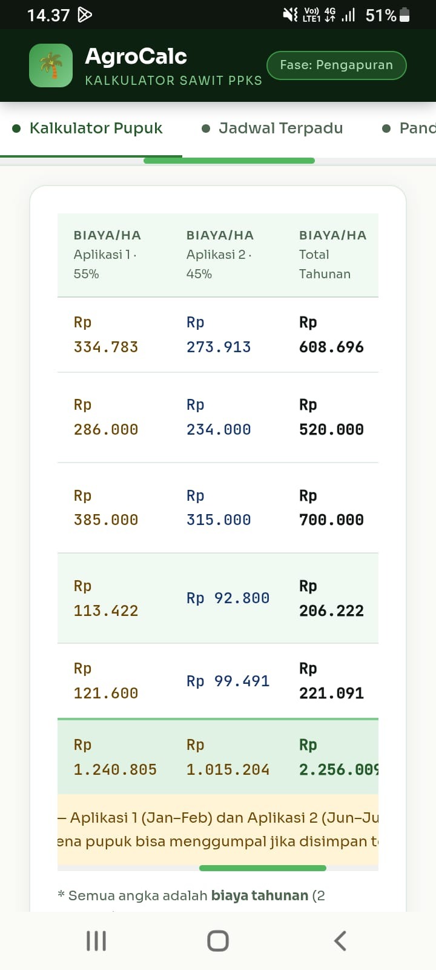Viewport: 436px width, 970px height.
Task: Switch to the Jadwal Terpadu tab
Action: click(272, 129)
